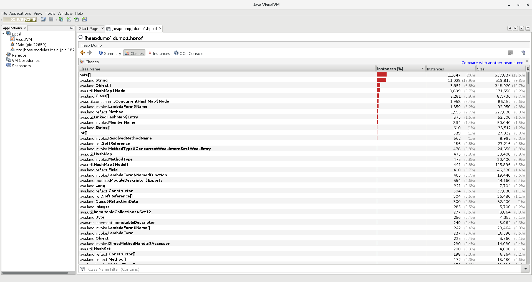Click the table column chooser icon
The width and height of the screenshot is (532, 282).
click(x=528, y=68)
